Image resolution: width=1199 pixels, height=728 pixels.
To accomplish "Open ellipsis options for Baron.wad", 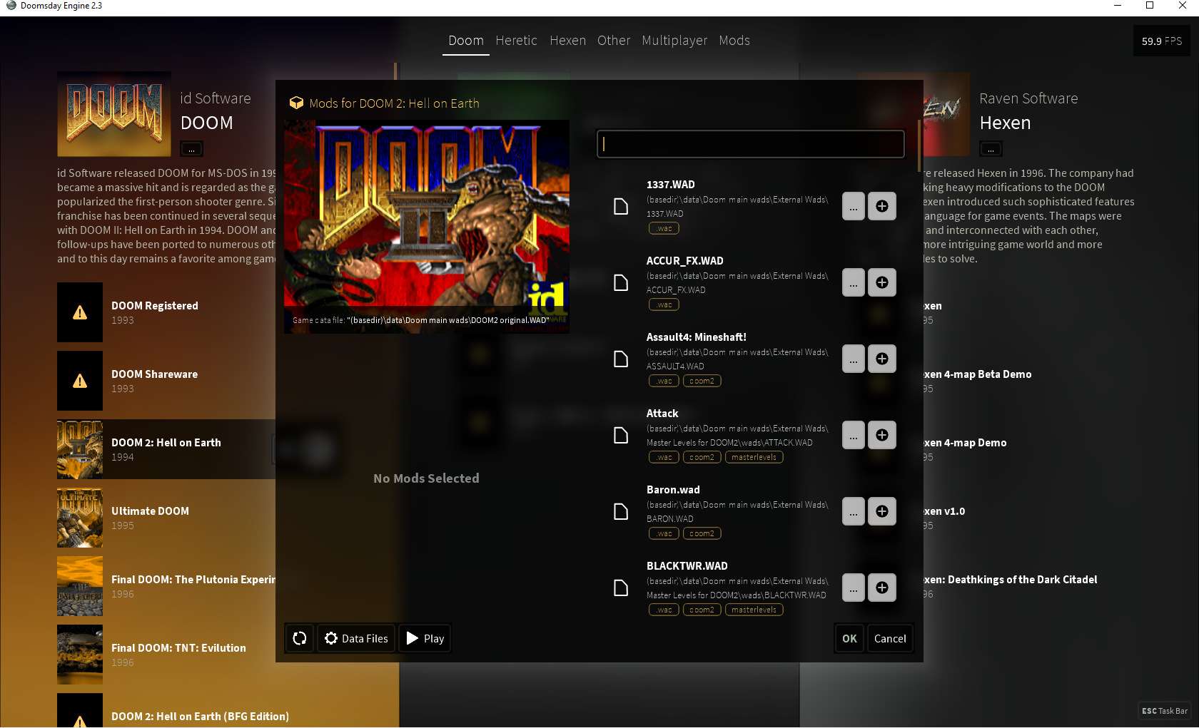I will pos(854,511).
